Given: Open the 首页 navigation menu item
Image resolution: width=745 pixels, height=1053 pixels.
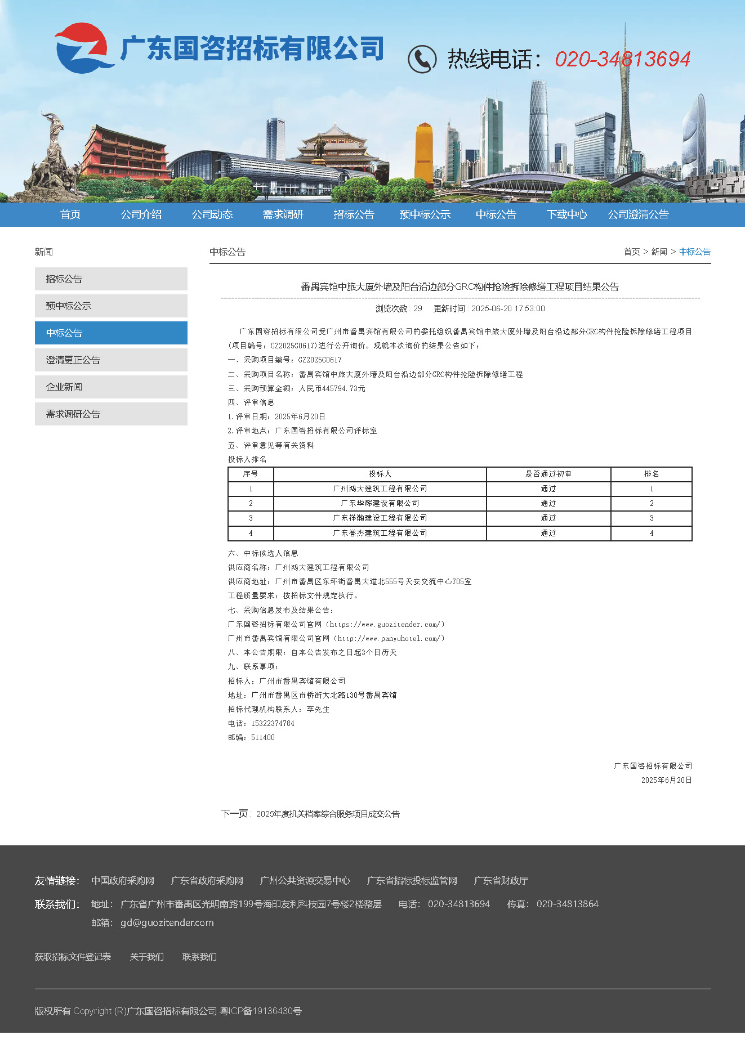Looking at the screenshot, I should (x=70, y=214).
